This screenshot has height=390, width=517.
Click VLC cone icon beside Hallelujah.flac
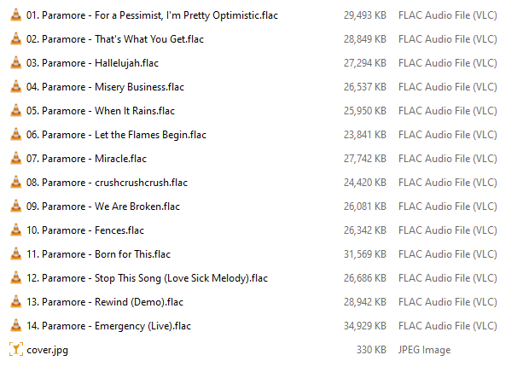point(16,62)
